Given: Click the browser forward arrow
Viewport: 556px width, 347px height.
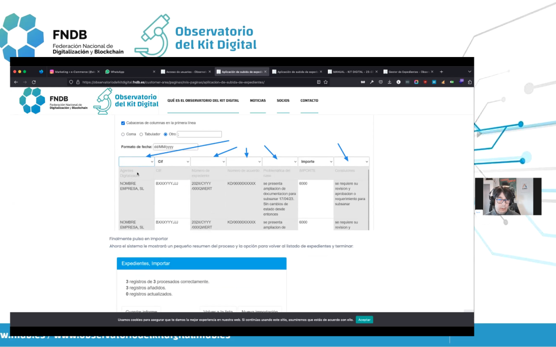Looking at the screenshot, I should coord(25,82).
